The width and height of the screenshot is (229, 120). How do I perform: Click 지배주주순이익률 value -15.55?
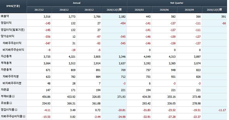46,117
